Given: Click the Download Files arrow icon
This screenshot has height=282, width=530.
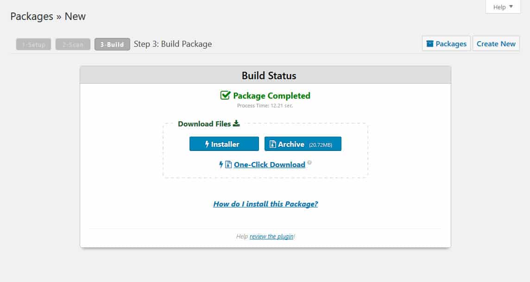Looking at the screenshot, I should (x=236, y=123).
